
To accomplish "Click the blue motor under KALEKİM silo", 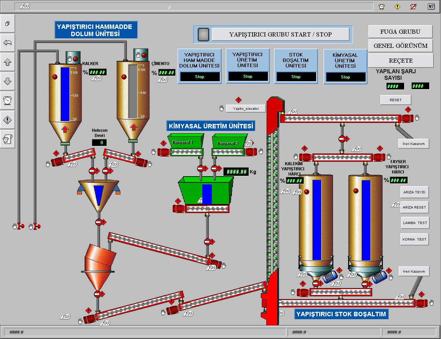I will click(x=331, y=276).
